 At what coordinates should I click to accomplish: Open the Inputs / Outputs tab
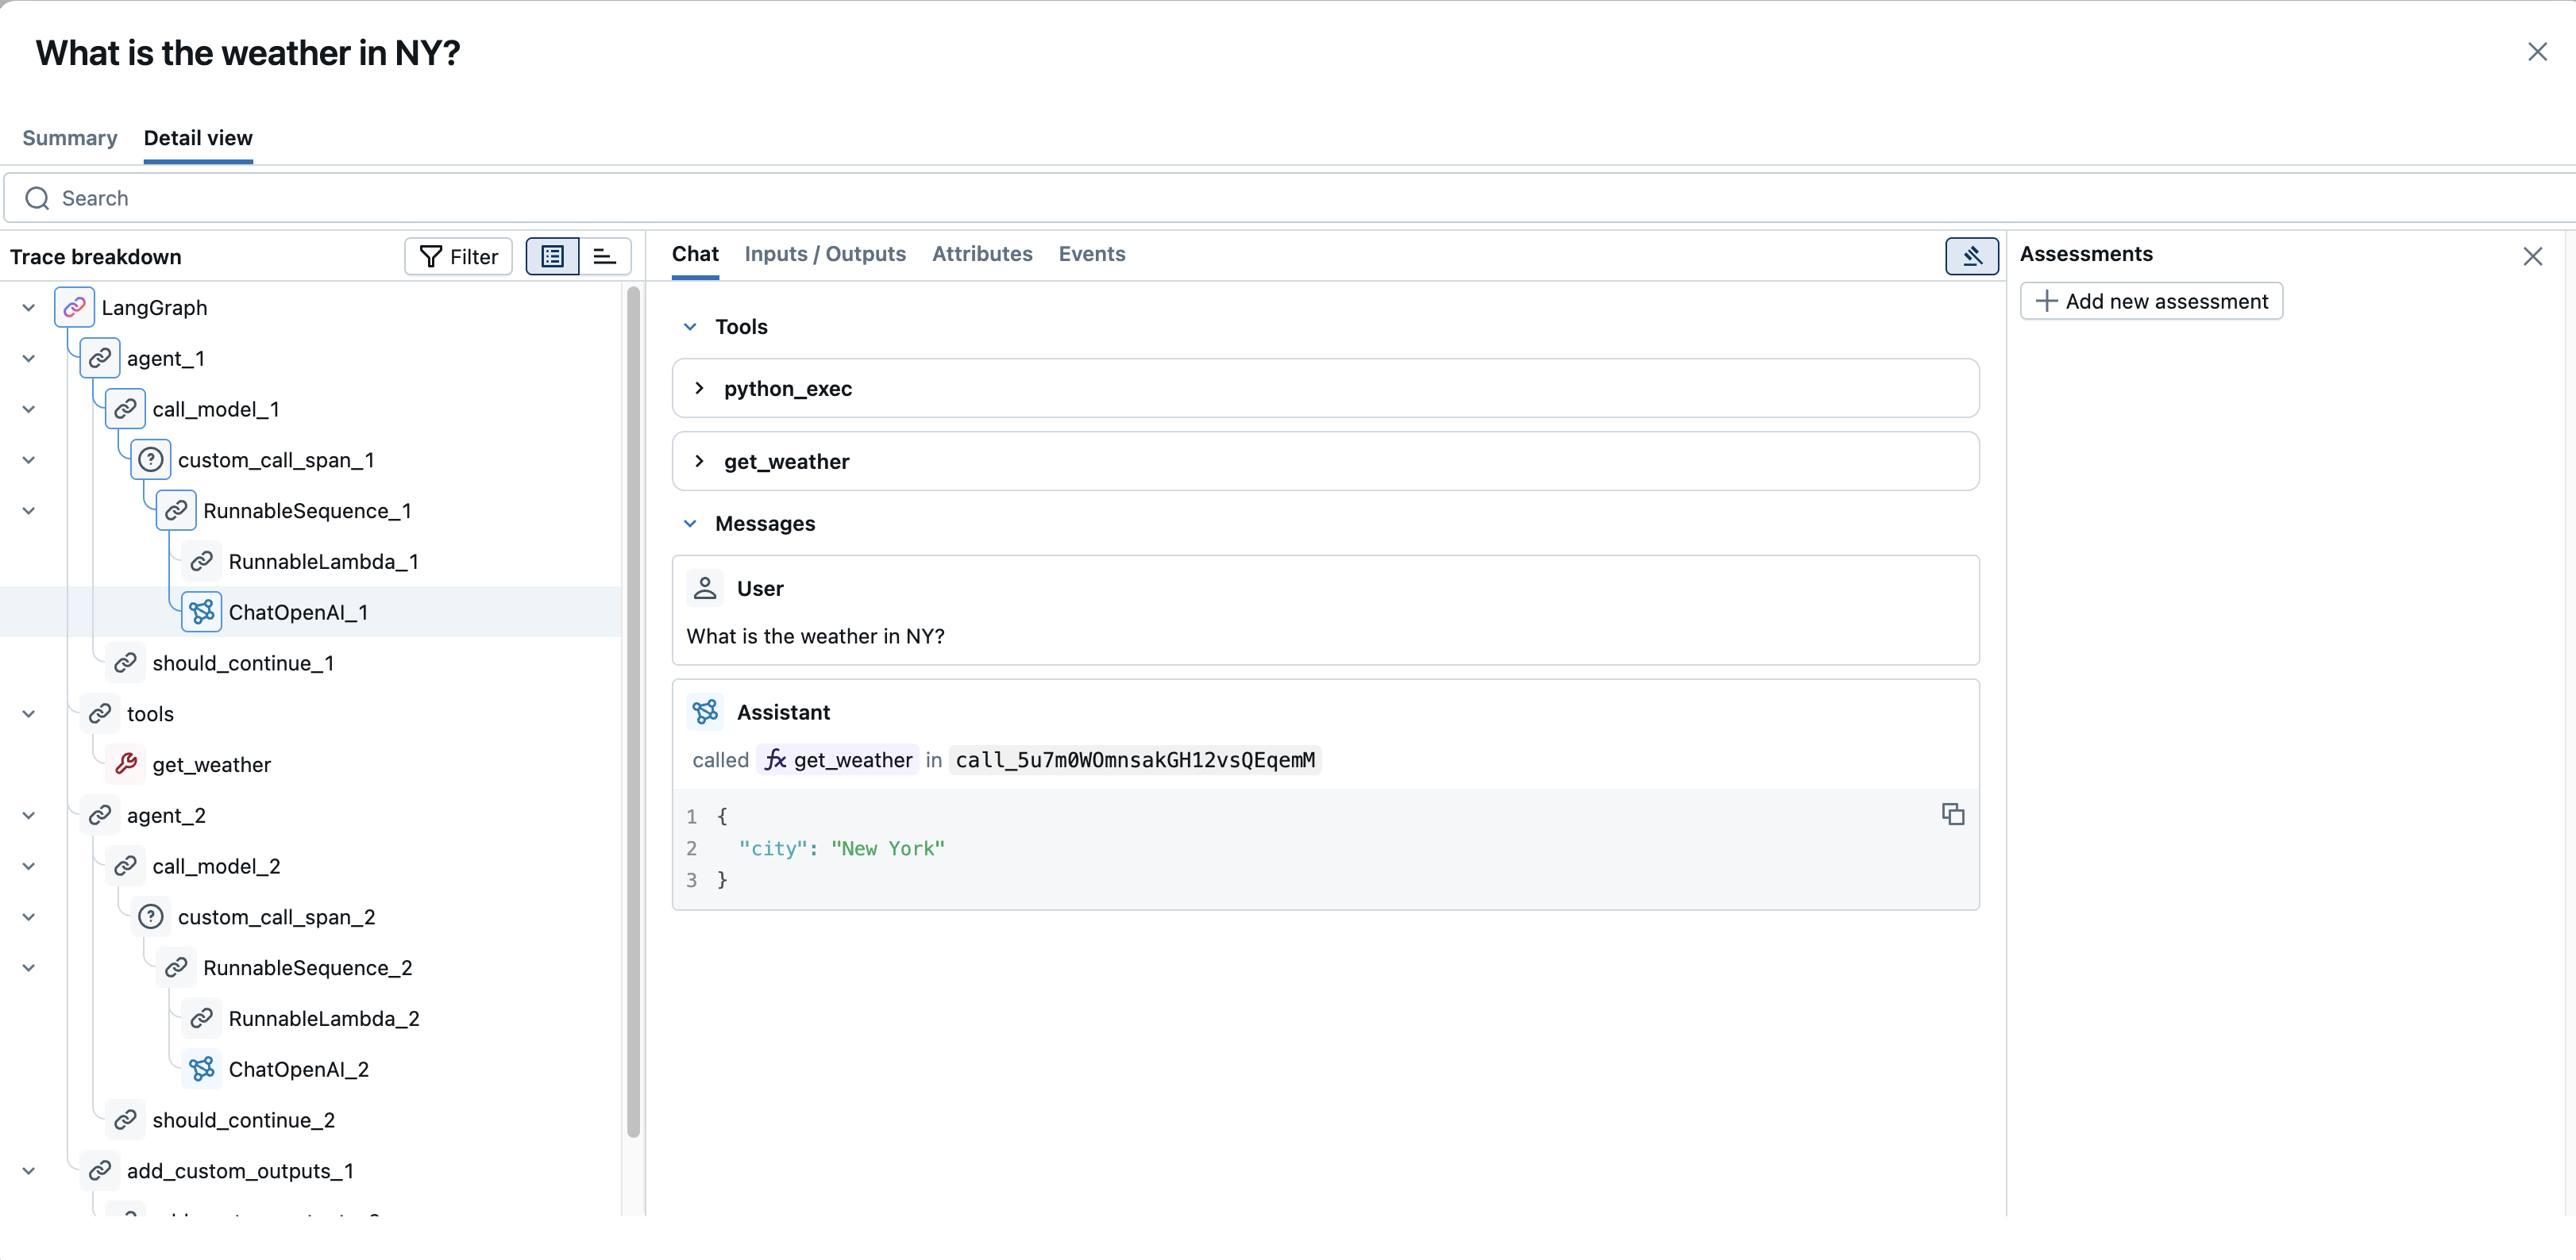coord(825,253)
